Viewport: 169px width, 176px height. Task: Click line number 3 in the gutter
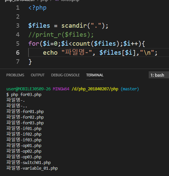point(18,26)
